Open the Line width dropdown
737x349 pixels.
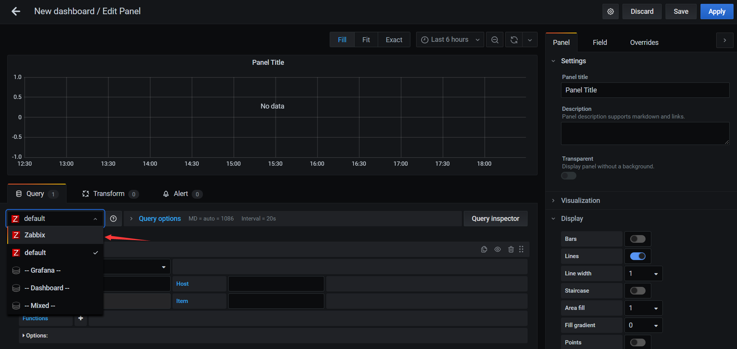[x=643, y=273]
